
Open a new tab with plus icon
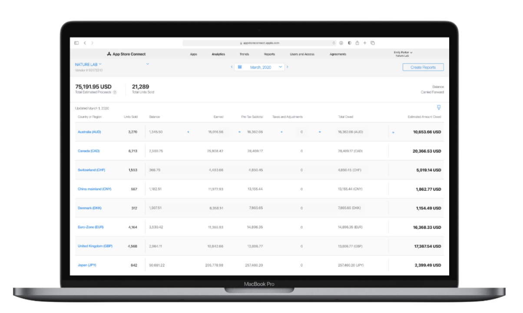click(x=365, y=43)
